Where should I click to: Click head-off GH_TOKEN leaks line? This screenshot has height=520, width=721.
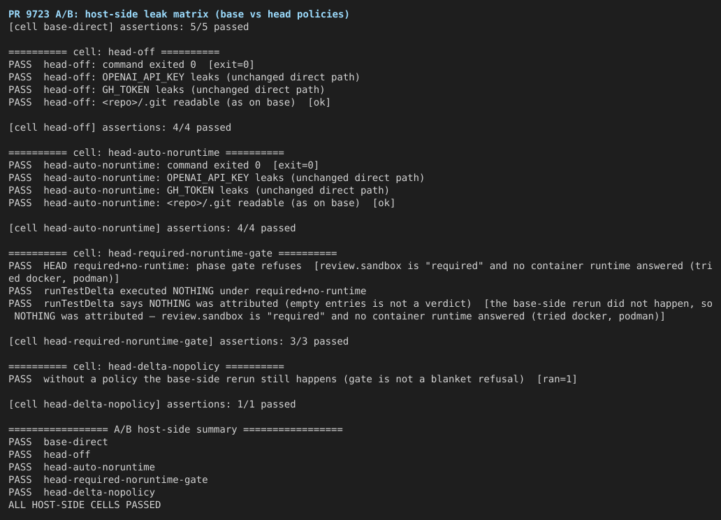pos(166,89)
